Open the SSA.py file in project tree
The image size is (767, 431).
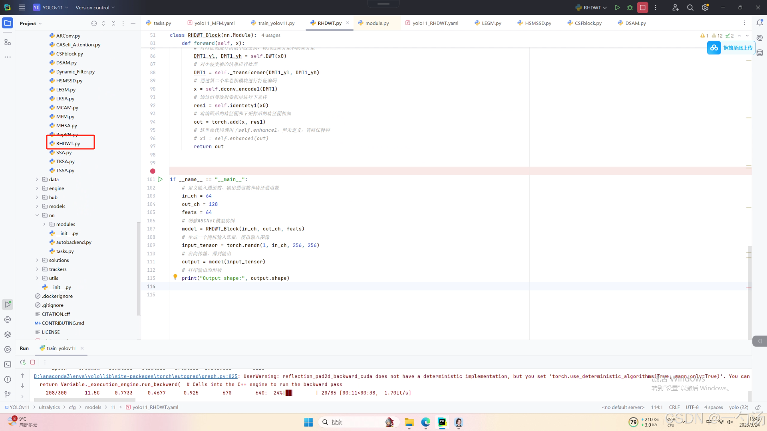64,153
